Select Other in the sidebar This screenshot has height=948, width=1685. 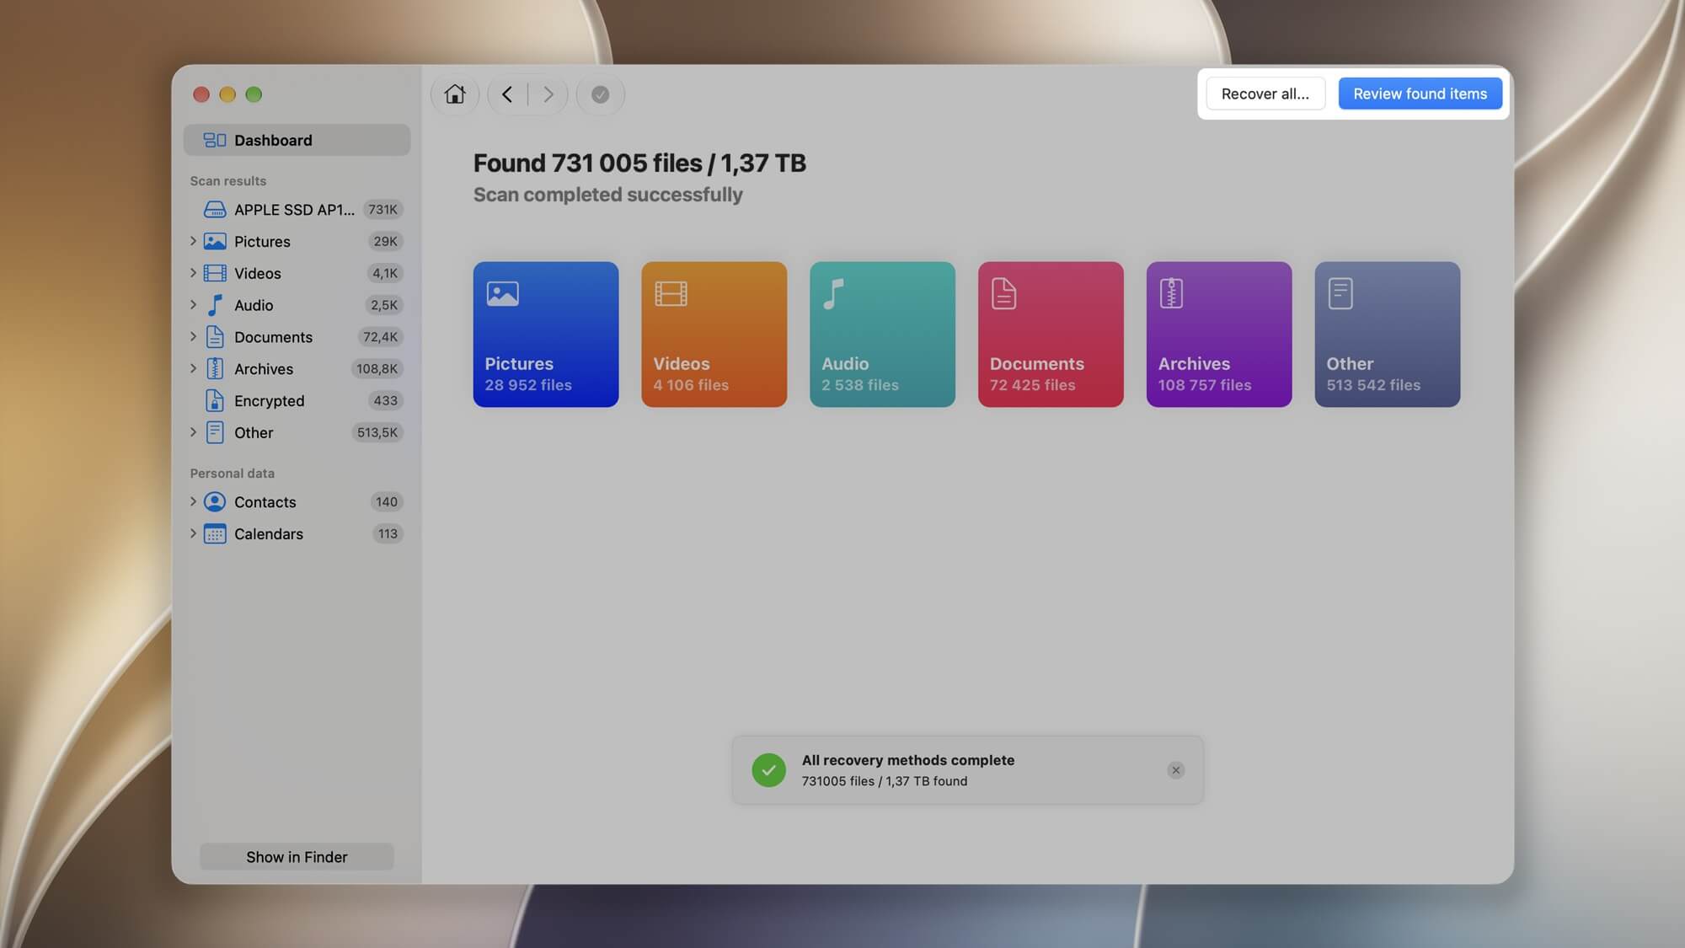click(297, 432)
